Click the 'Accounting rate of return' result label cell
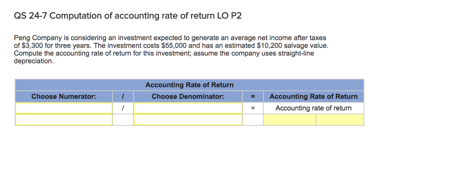451x183 pixels. 313,108
